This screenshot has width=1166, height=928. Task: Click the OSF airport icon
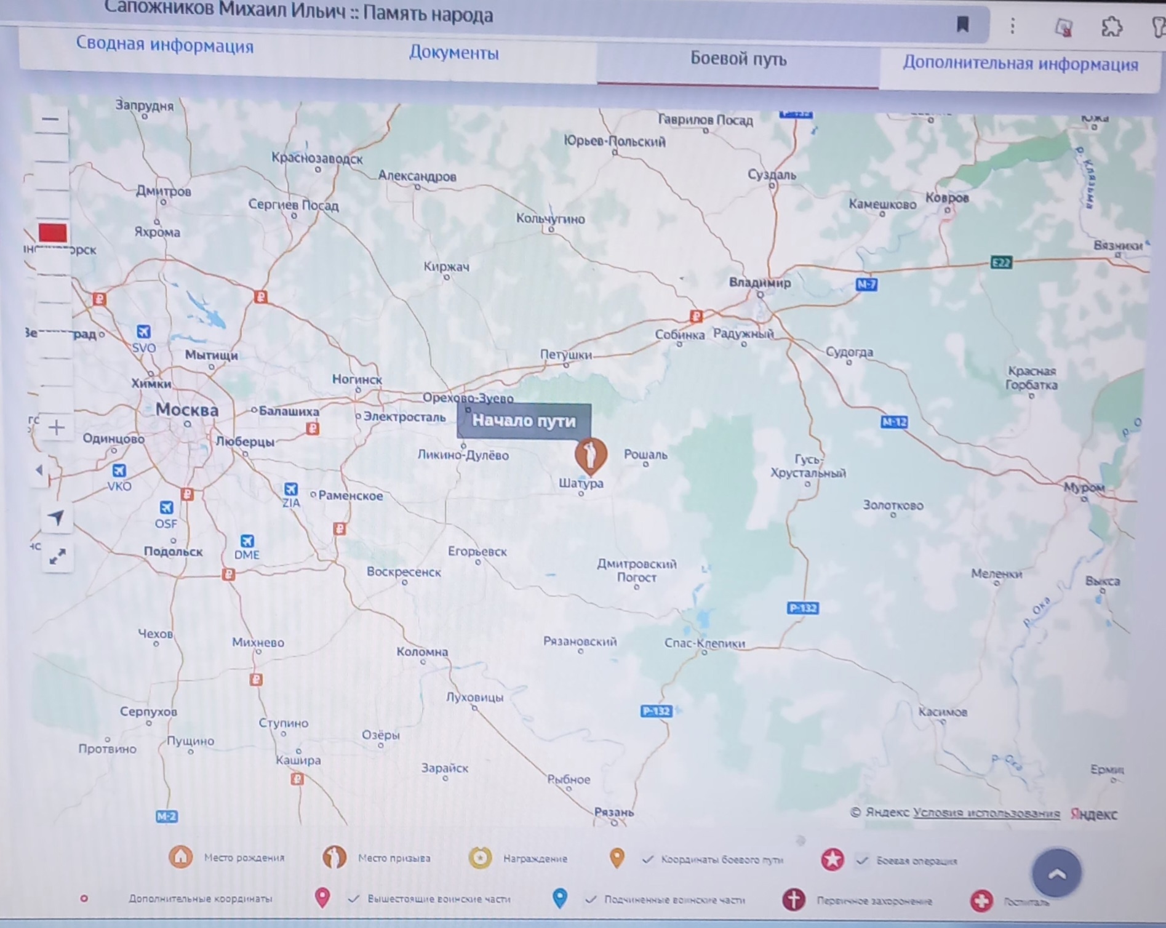pyautogui.click(x=166, y=508)
